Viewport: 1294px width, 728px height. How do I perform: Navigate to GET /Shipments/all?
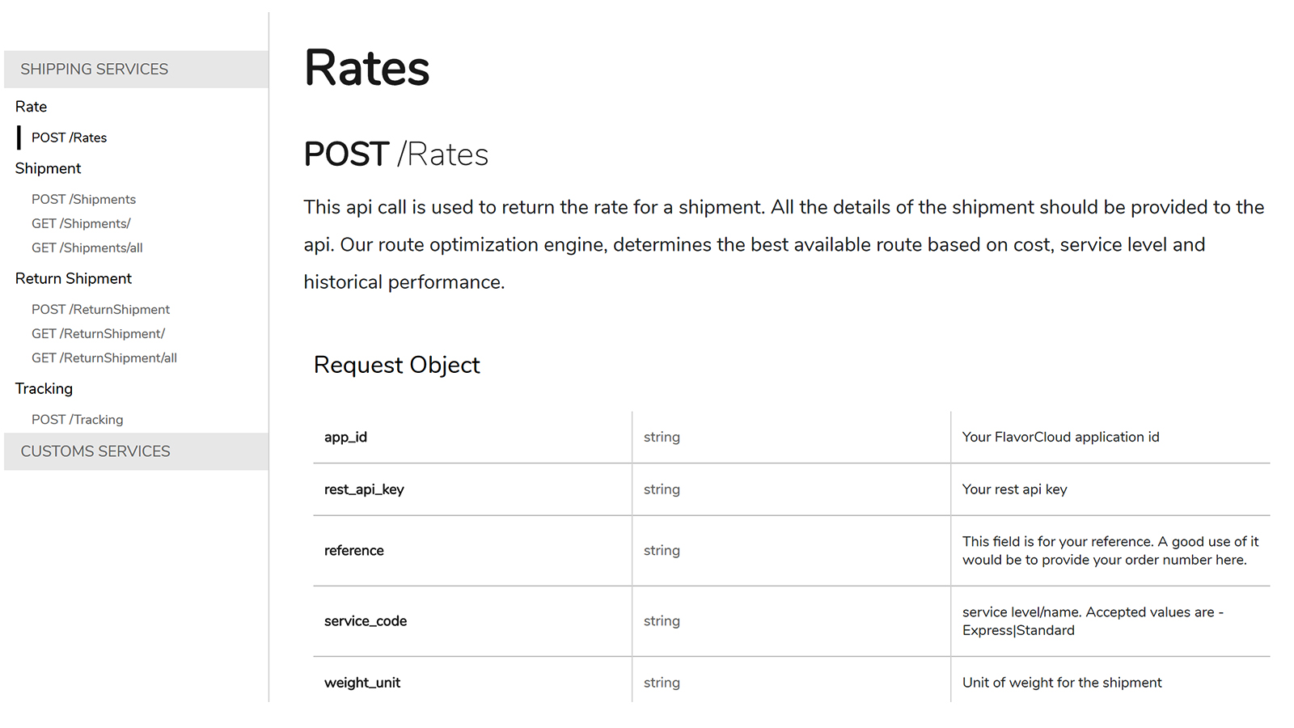(87, 248)
